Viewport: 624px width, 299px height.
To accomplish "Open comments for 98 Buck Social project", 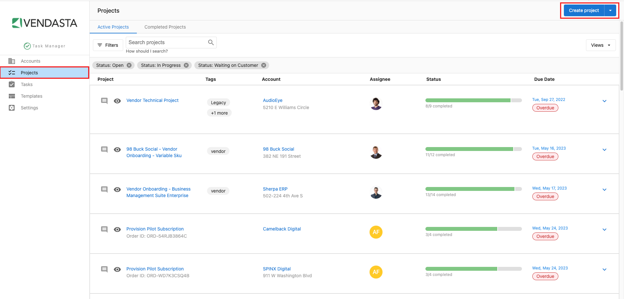I will [104, 149].
